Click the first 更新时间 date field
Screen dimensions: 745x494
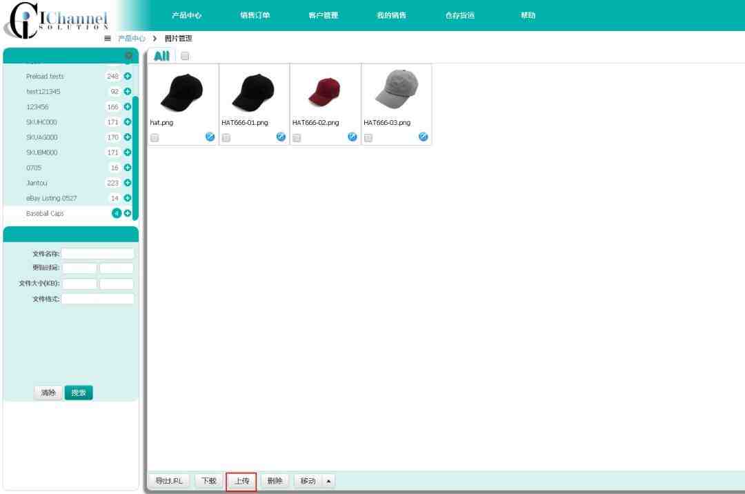point(79,268)
